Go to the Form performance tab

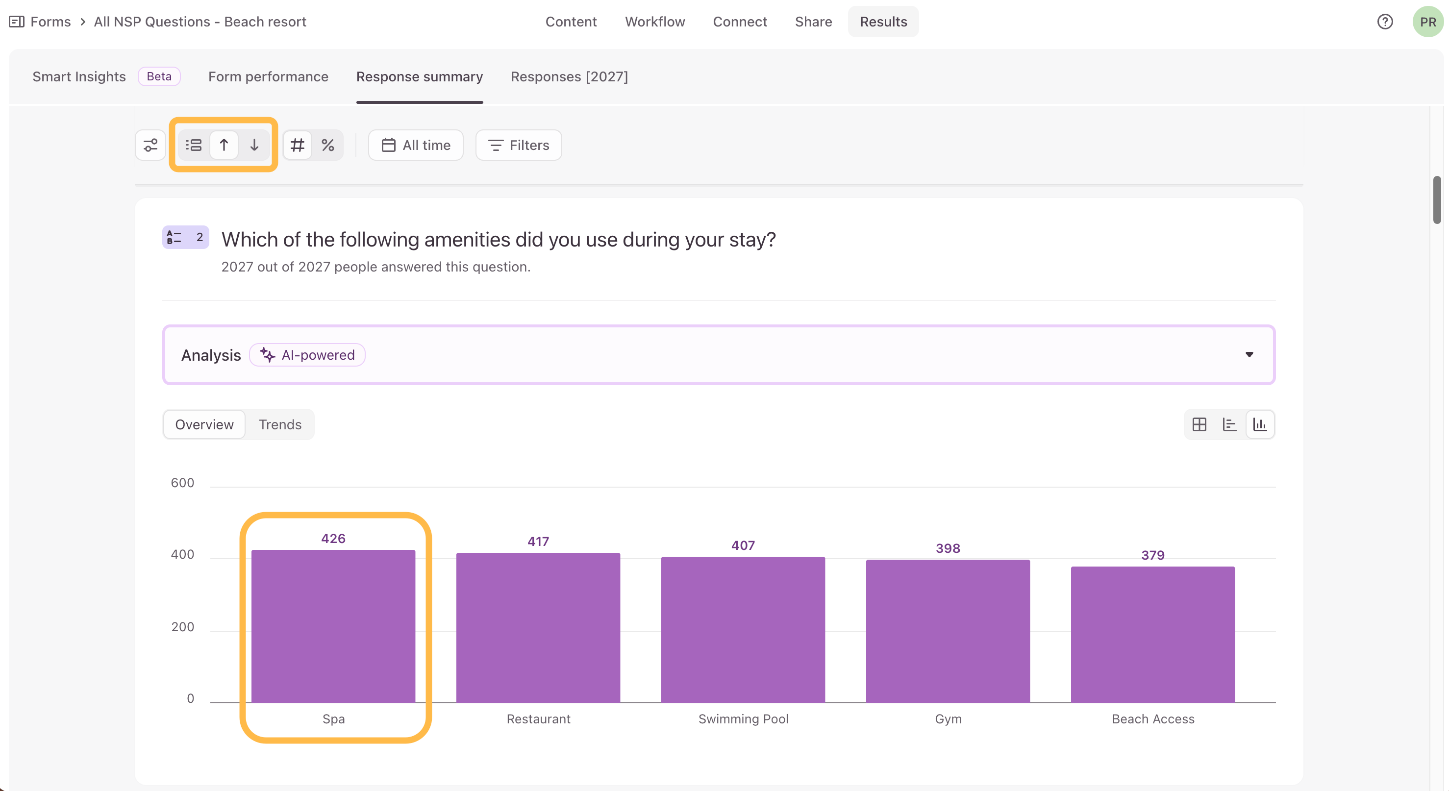coord(268,76)
